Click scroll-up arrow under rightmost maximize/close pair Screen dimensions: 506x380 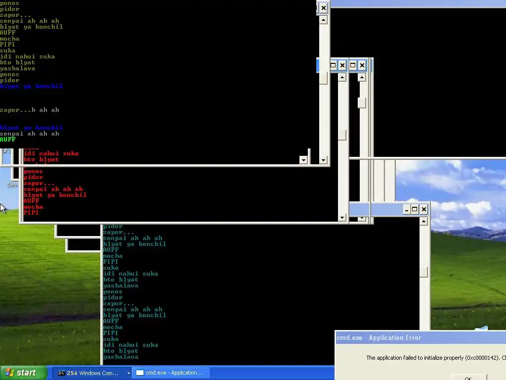point(362,77)
